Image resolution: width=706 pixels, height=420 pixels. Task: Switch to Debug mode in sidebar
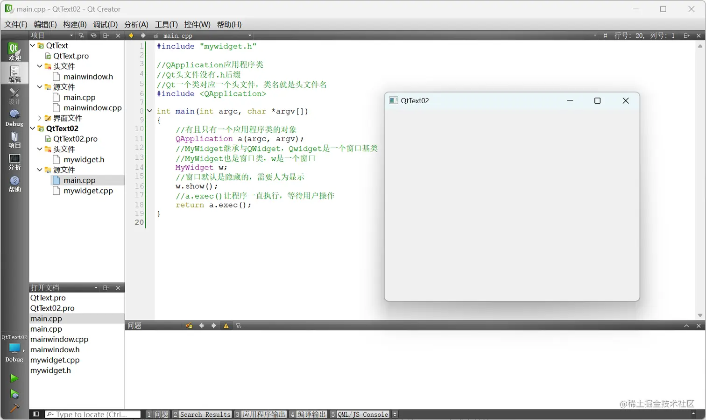point(14,118)
